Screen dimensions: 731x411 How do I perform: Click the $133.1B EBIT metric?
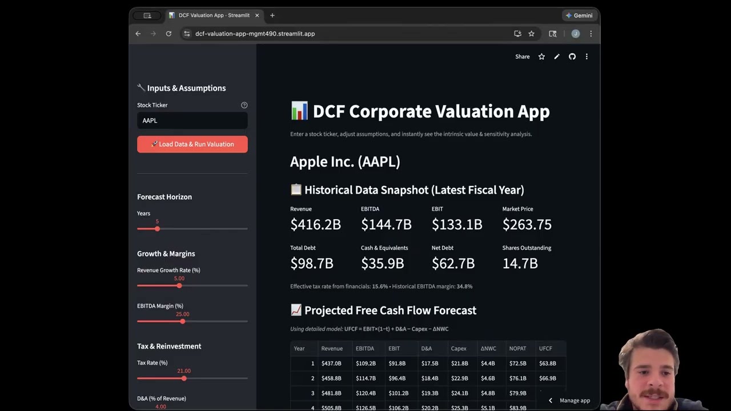coord(457,224)
